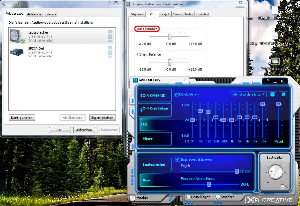Click the EQ Pegel slider handle
The image size is (300, 206).
coord(278,104)
